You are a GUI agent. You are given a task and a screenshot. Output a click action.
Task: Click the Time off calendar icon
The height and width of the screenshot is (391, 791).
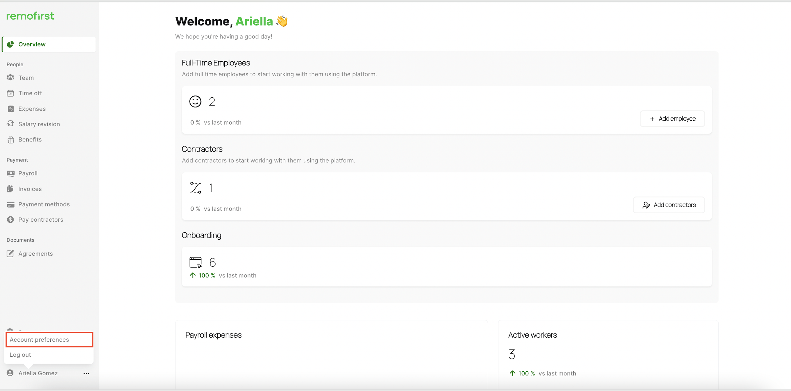click(x=10, y=93)
